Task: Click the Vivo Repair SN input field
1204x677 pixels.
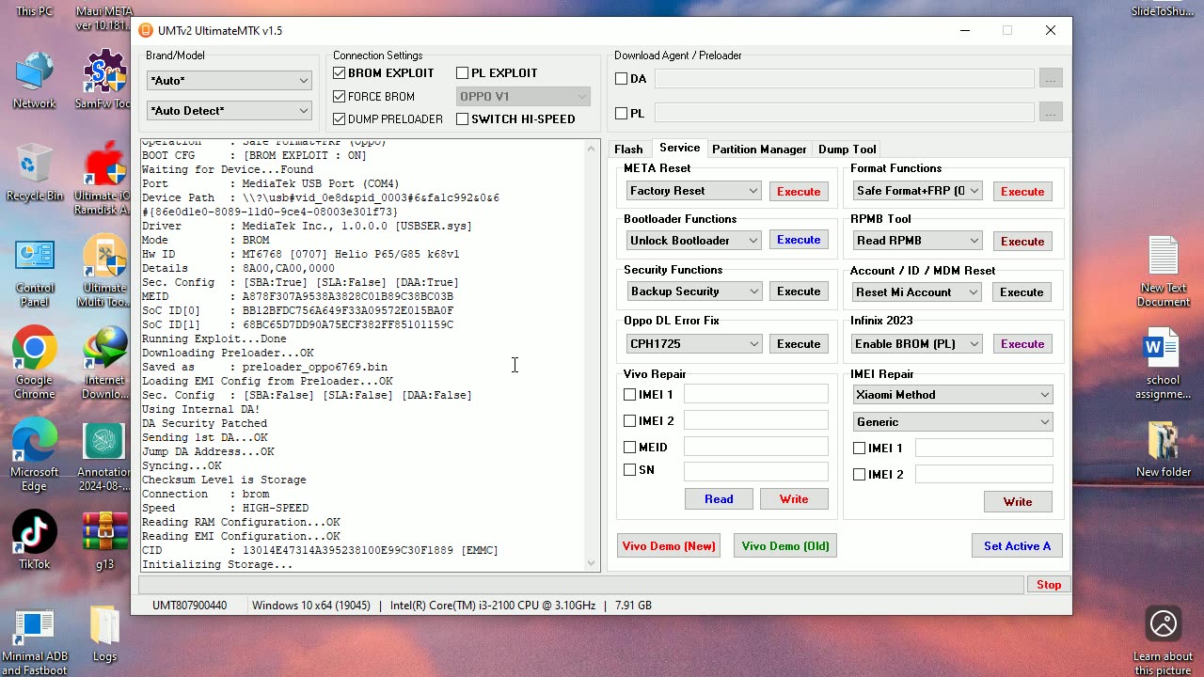Action: 755,470
